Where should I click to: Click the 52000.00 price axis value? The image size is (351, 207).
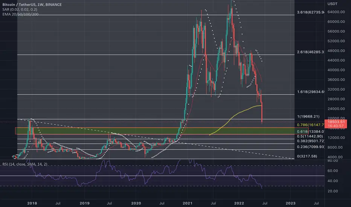click(336, 41)
